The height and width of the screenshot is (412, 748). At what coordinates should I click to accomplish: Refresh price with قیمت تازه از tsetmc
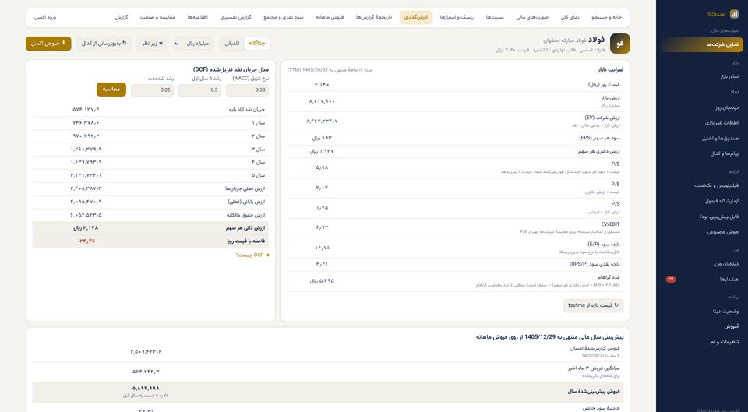coord(593,305)
